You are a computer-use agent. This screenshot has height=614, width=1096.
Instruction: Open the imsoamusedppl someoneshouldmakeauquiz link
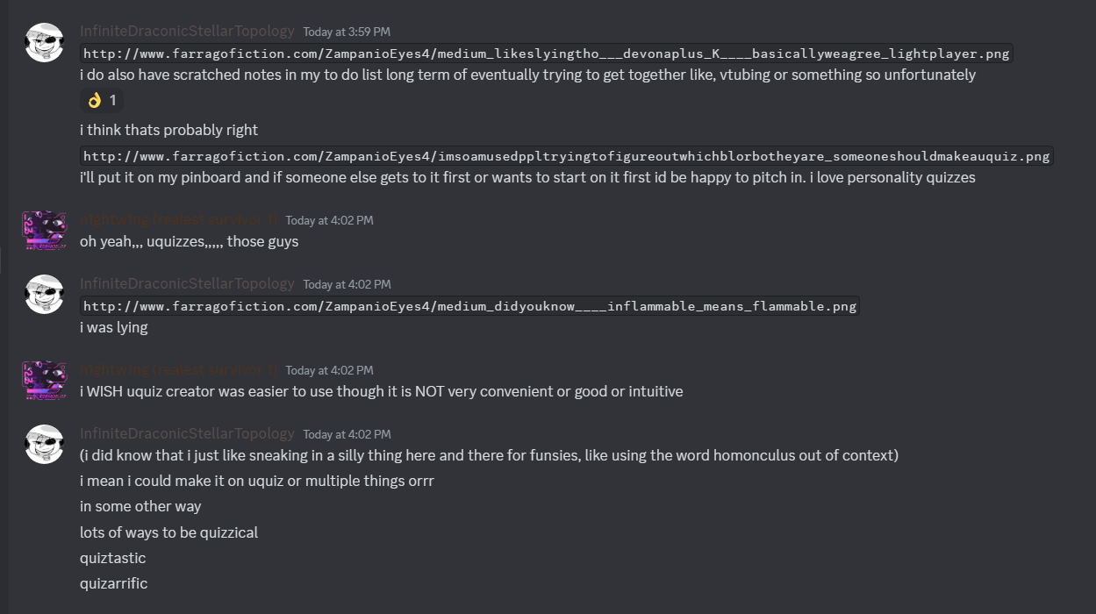click(x=566, y=156)
